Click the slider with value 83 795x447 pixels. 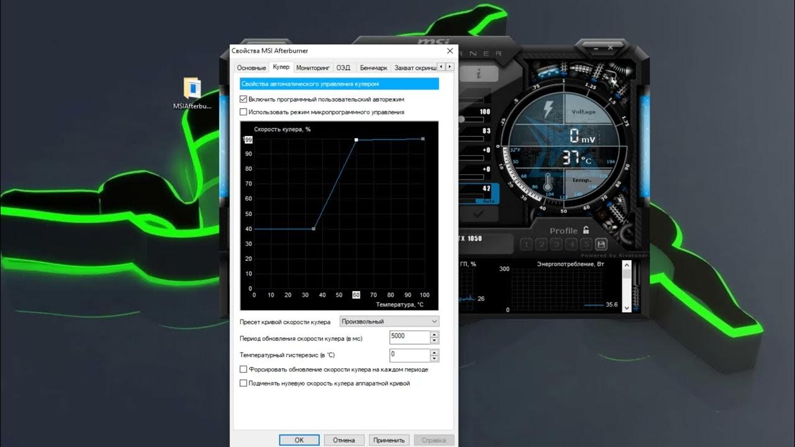pos(473,138)
